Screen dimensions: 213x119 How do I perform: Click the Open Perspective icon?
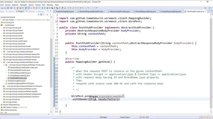click(x=210, y=8)
